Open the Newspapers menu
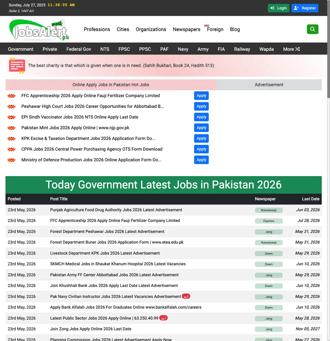Screen dimensions: 330x341 point(186,29)
